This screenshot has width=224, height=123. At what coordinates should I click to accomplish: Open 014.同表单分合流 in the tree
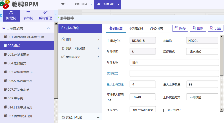coord(27,107)
